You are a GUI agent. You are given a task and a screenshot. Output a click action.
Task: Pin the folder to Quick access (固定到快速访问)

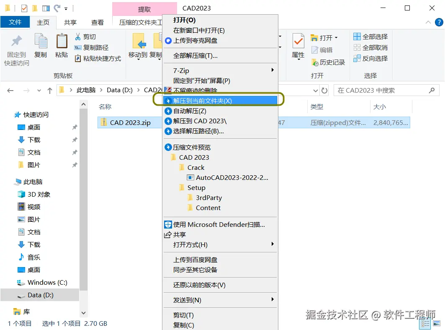pyautogui.click(x=16, y=50)
